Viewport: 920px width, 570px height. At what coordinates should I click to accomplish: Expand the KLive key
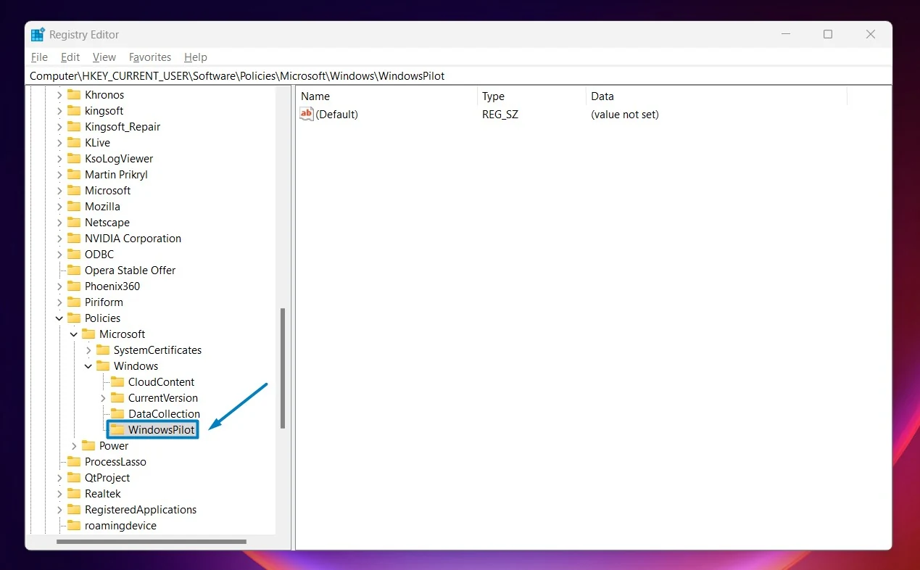(59, 143)
